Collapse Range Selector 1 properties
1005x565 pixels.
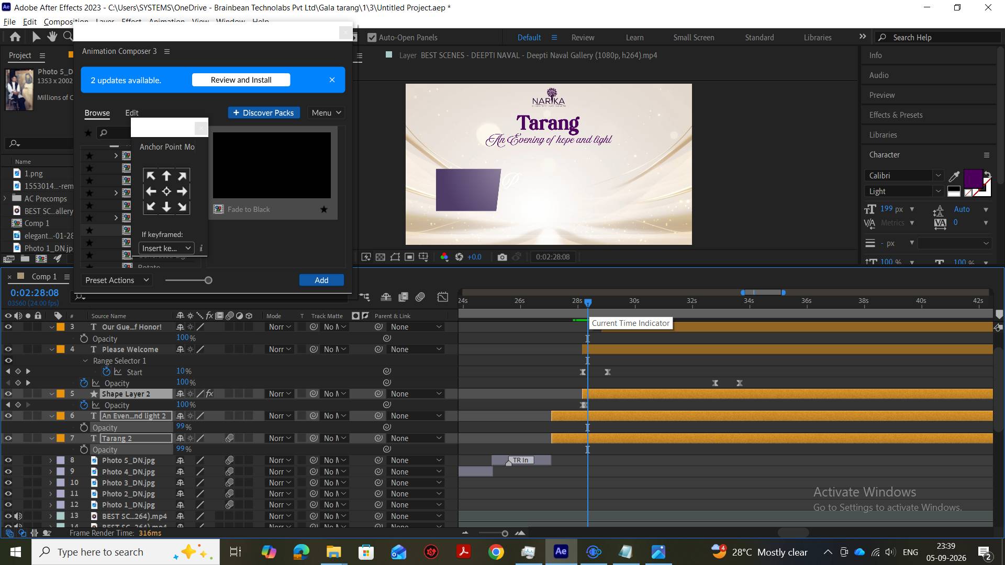pos(85,361)
